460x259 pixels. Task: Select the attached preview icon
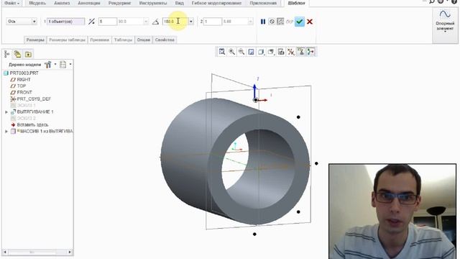pyautogui.click(x=280, y=22)
